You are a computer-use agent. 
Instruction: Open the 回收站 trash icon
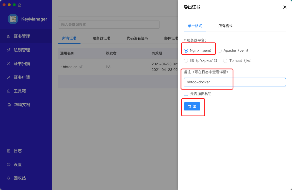tap(9, 178)
